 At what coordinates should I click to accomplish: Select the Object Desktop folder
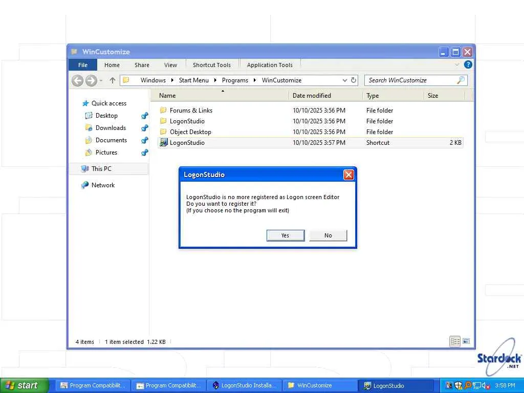pyautogui.click(x=190, y=132)
